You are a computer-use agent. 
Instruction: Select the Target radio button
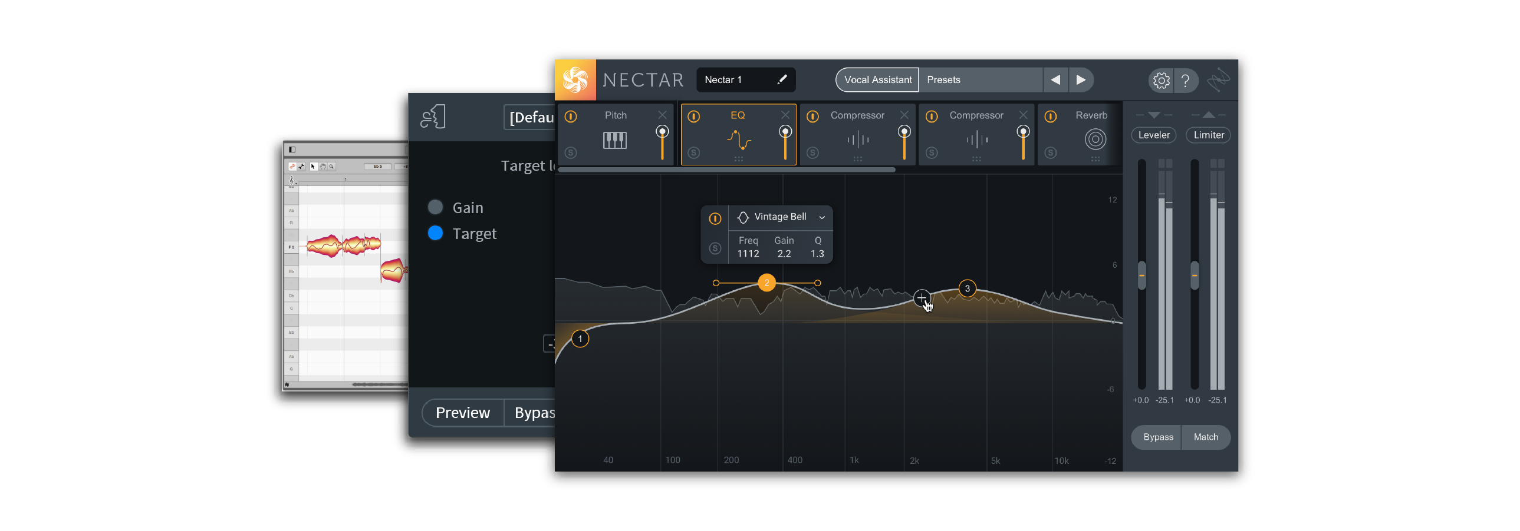coord(436,233)
